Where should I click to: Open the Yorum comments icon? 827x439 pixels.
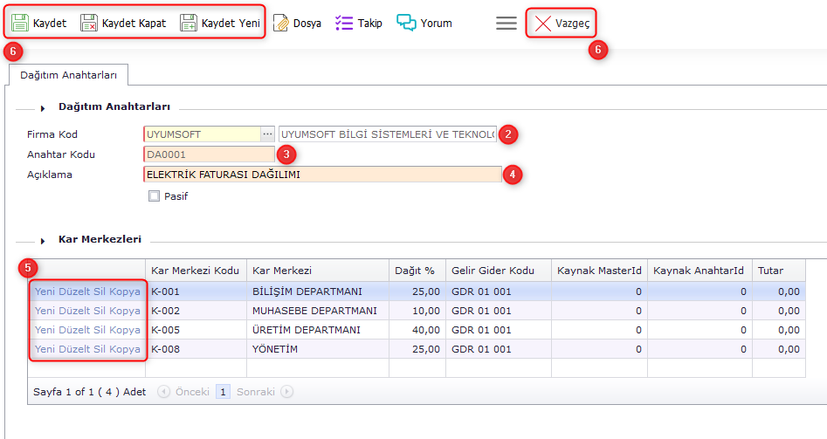(406, 23)
